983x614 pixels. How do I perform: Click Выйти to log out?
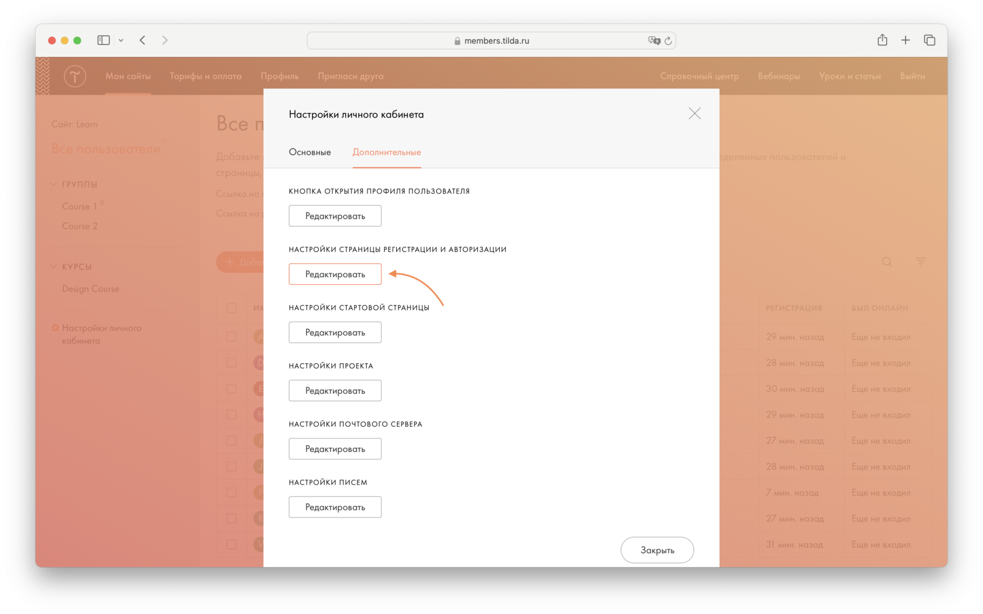(x=912, y=76)
